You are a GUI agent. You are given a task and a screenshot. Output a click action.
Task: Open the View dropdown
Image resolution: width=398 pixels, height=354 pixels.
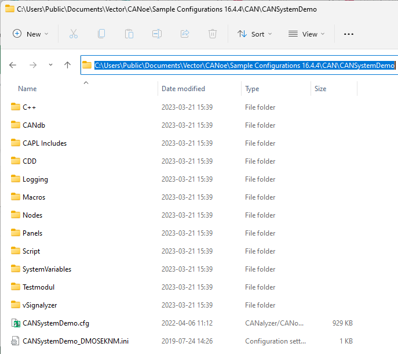coord(306,34)
